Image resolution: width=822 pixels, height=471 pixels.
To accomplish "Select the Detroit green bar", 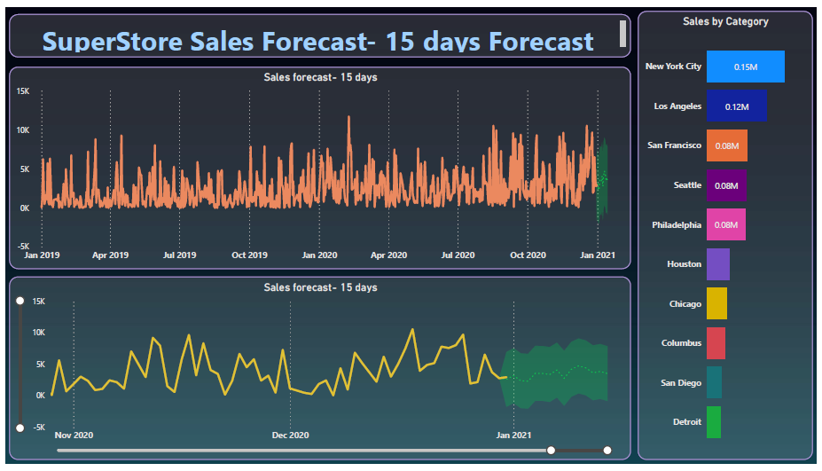I will (714, 421).
